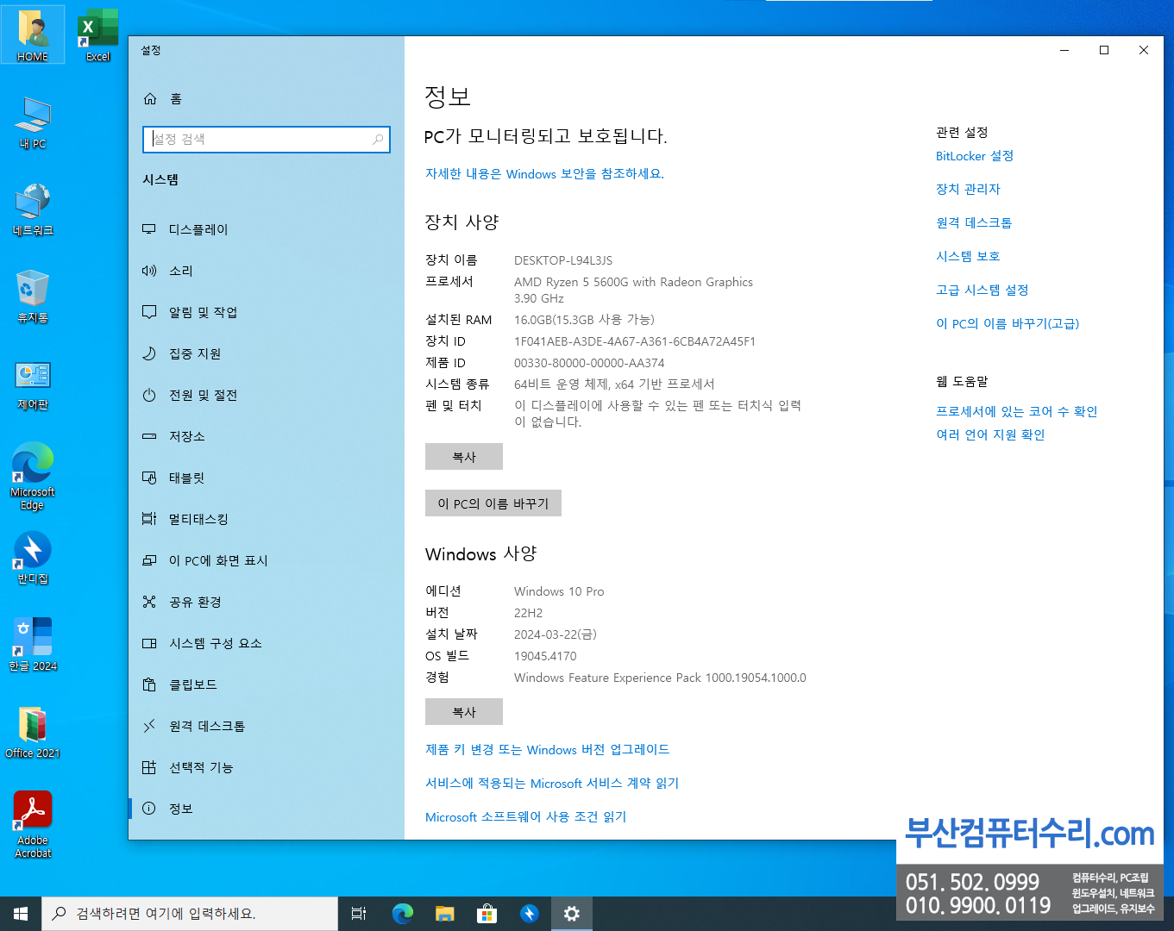Copy Windows specs with lower 복사 button
The width and height of the screenshot is (1174, 931).
pyautogui.click(x=464, y=712)
